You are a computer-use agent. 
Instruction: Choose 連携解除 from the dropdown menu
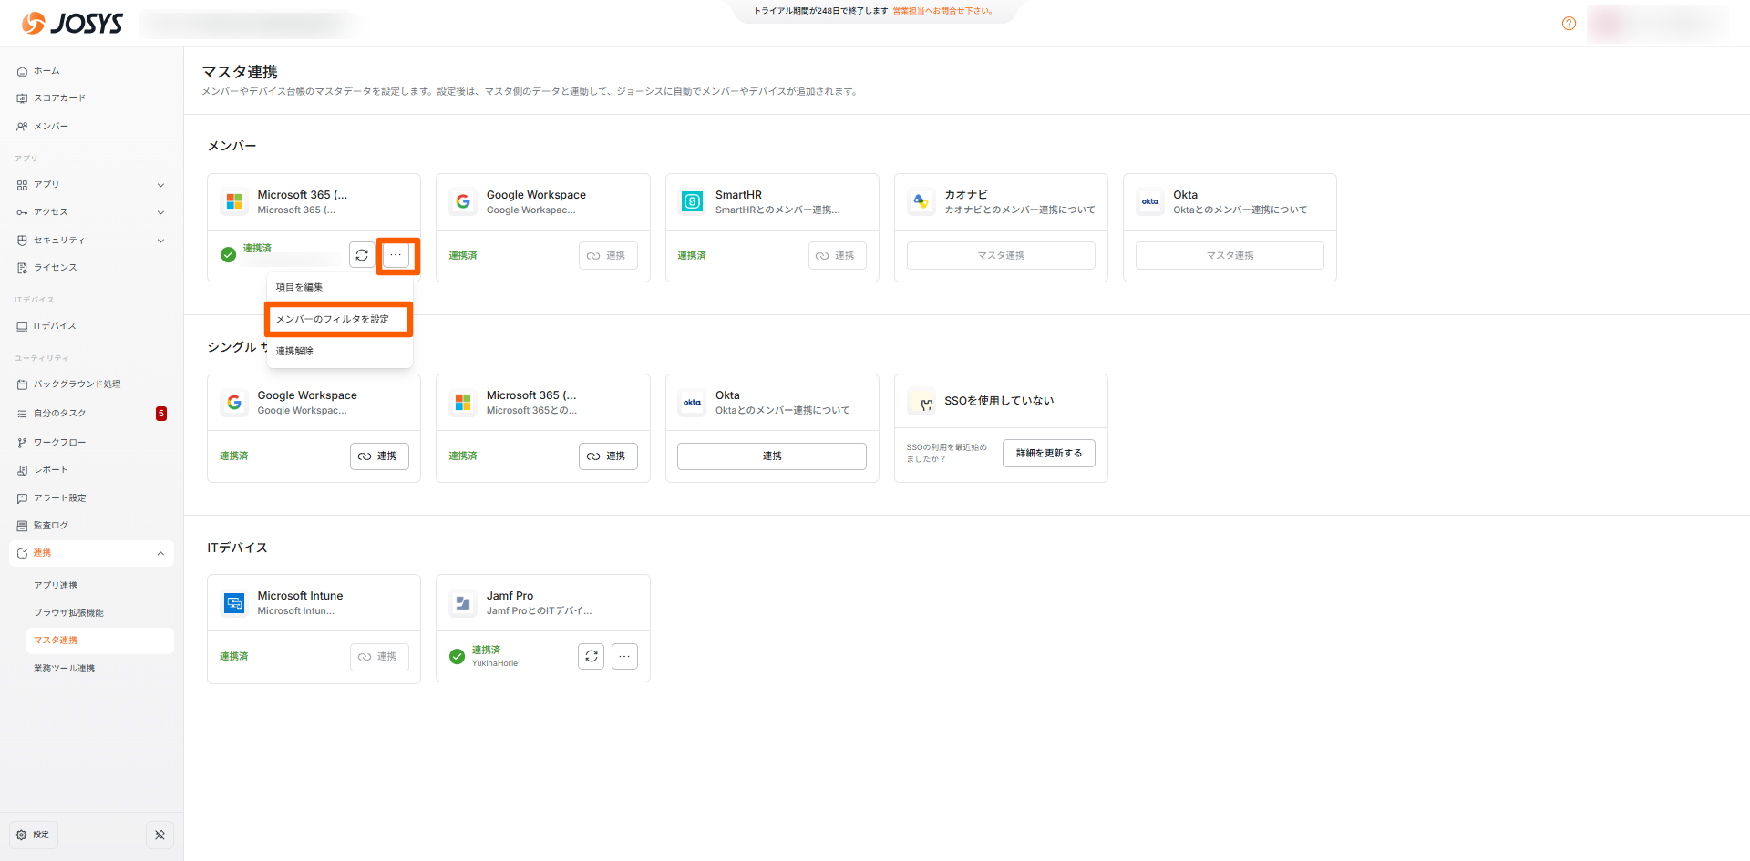294,351
